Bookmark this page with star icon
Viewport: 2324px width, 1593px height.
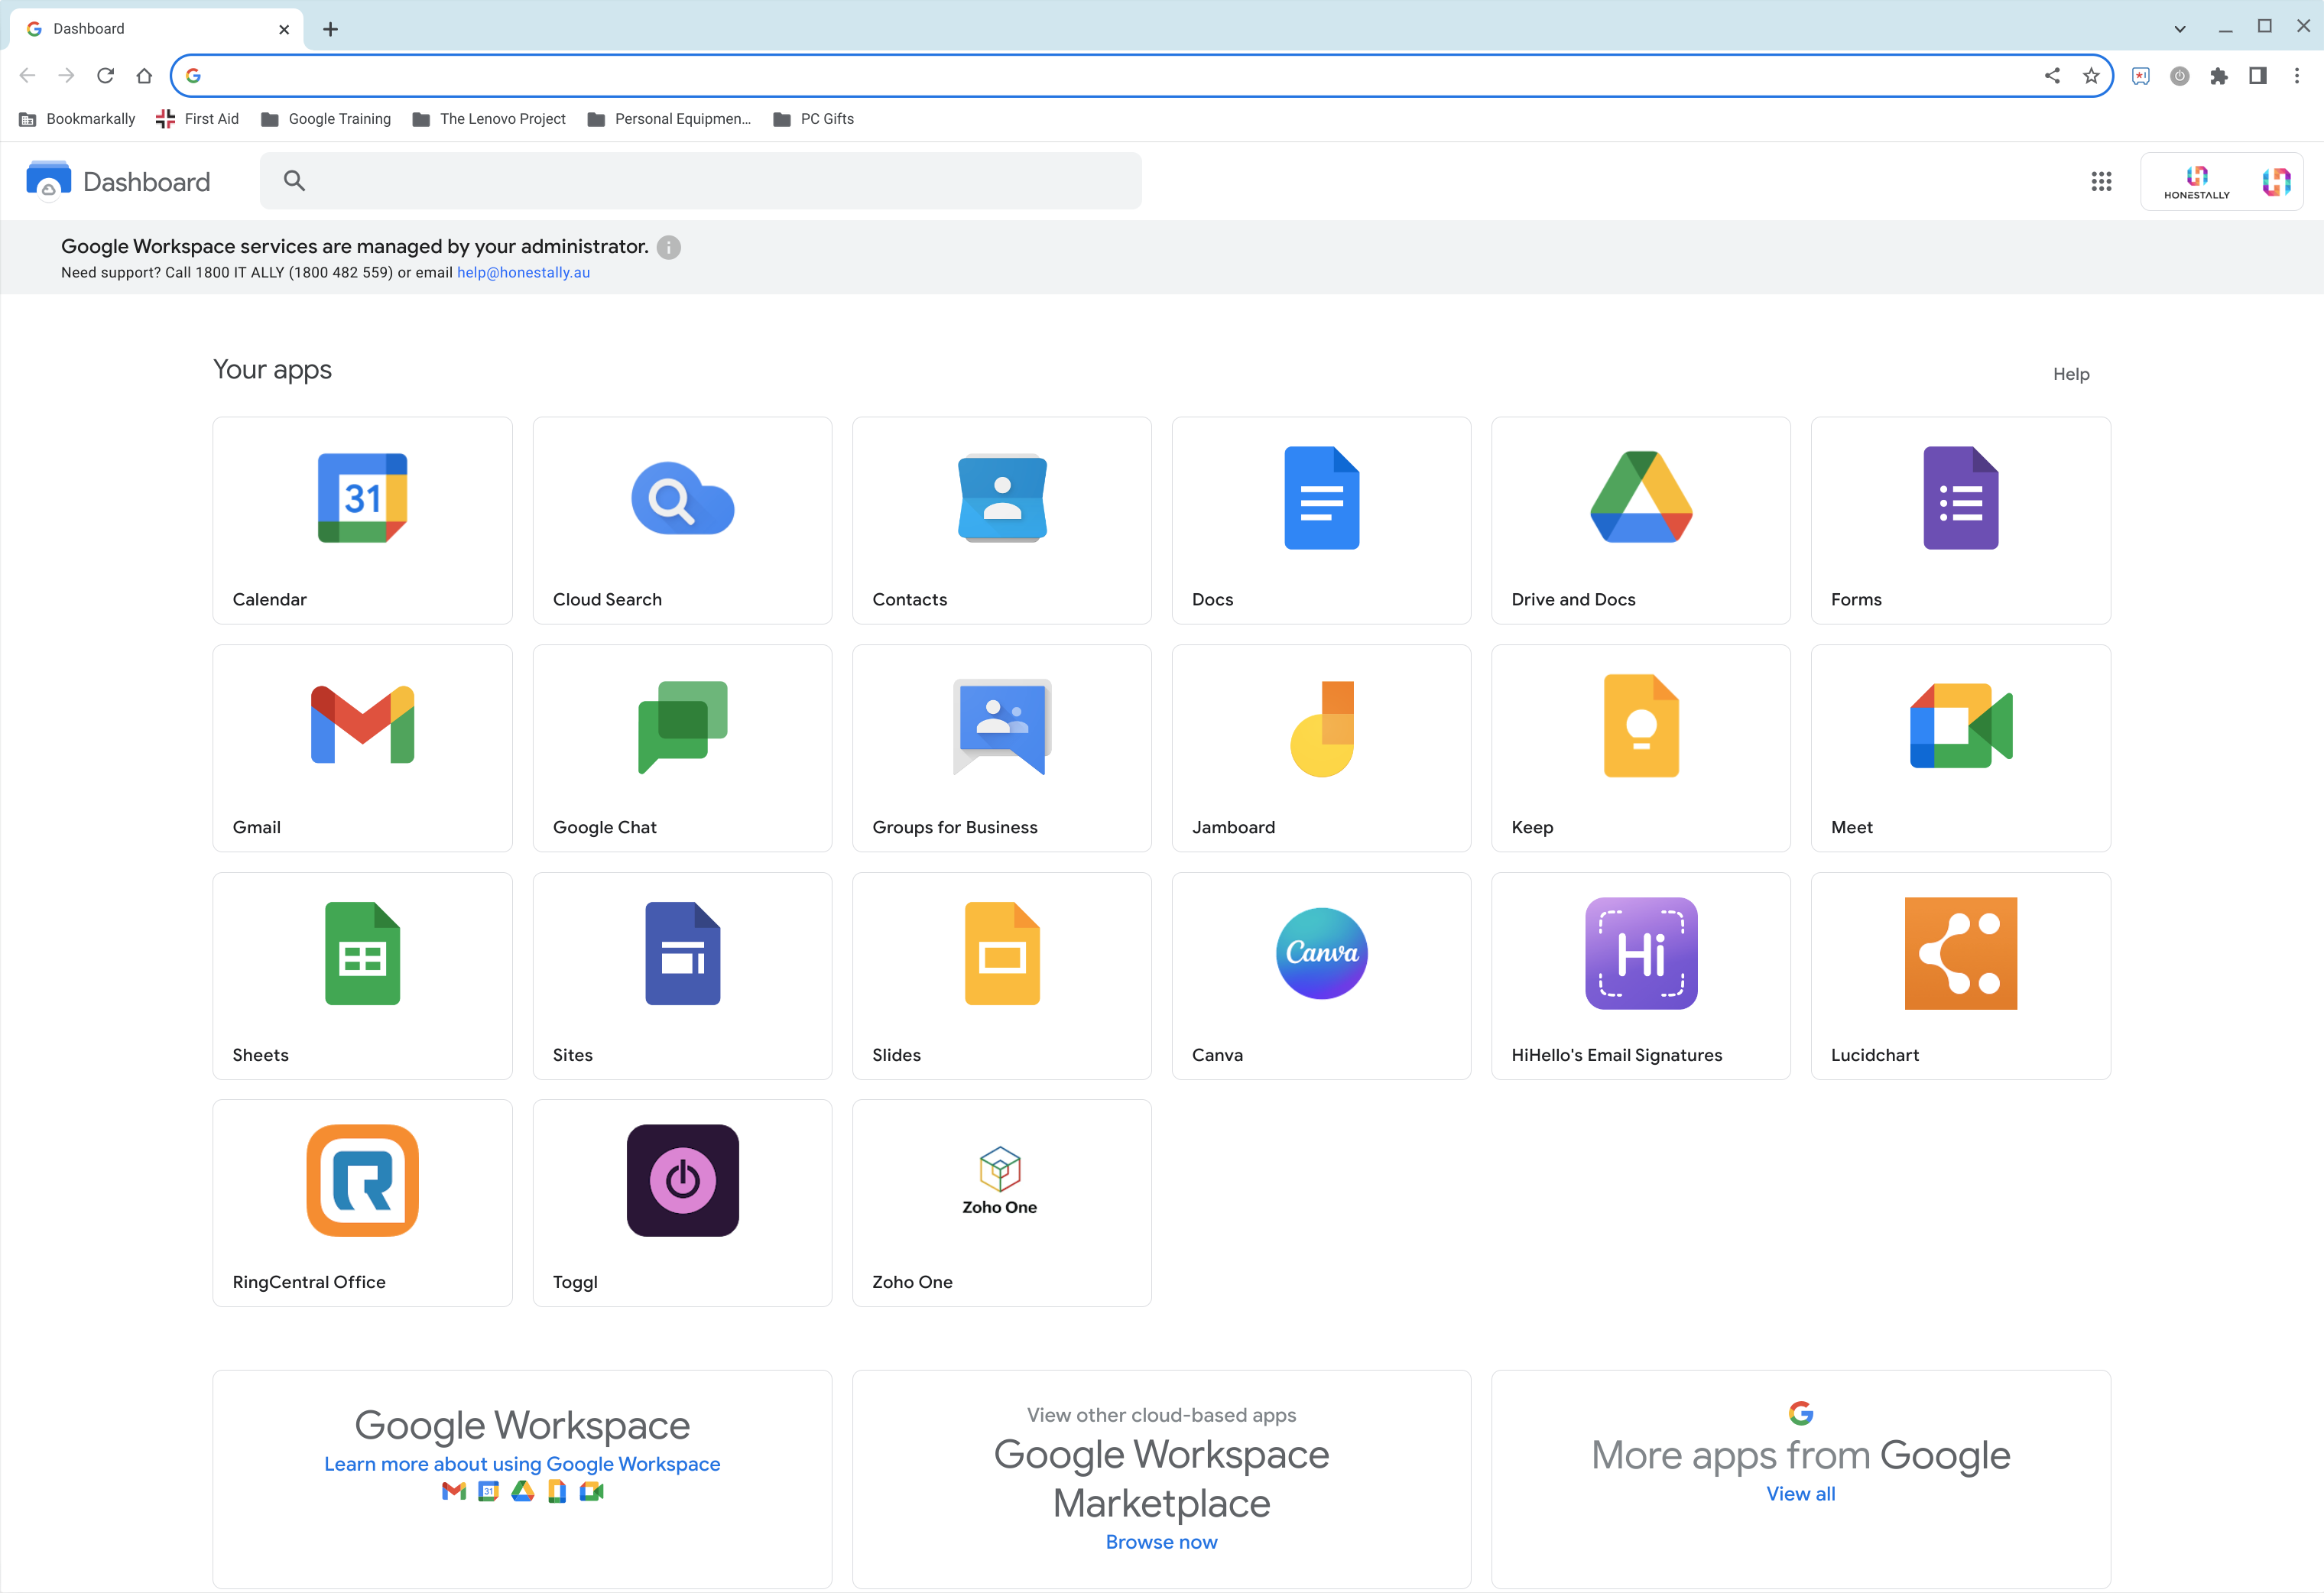pyautogui.click(x=2091, y=76)
